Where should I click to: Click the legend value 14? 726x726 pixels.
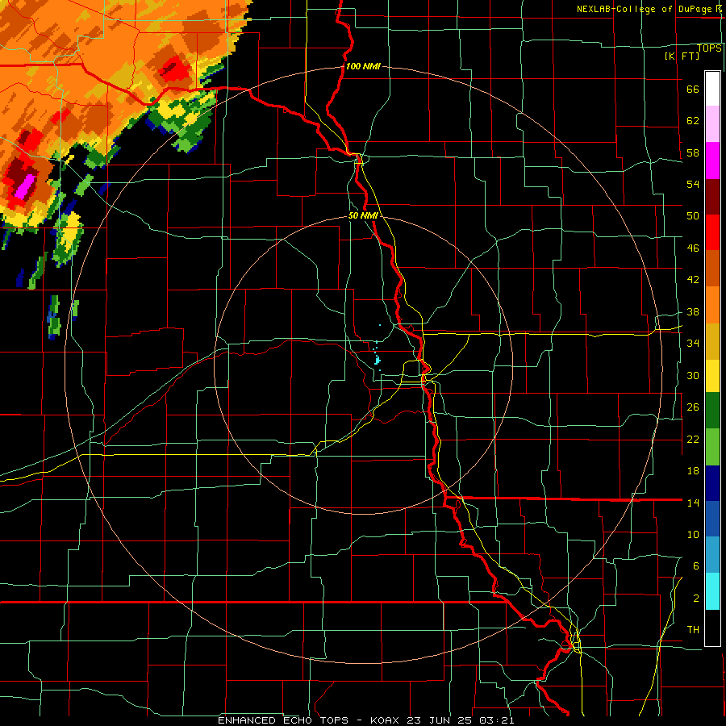pyautogui.click(x=693, y=503)
